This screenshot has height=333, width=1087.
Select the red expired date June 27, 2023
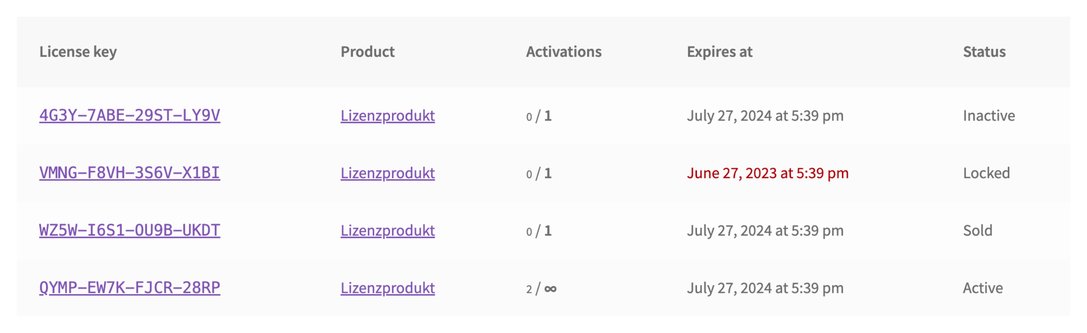click(768, 173)
